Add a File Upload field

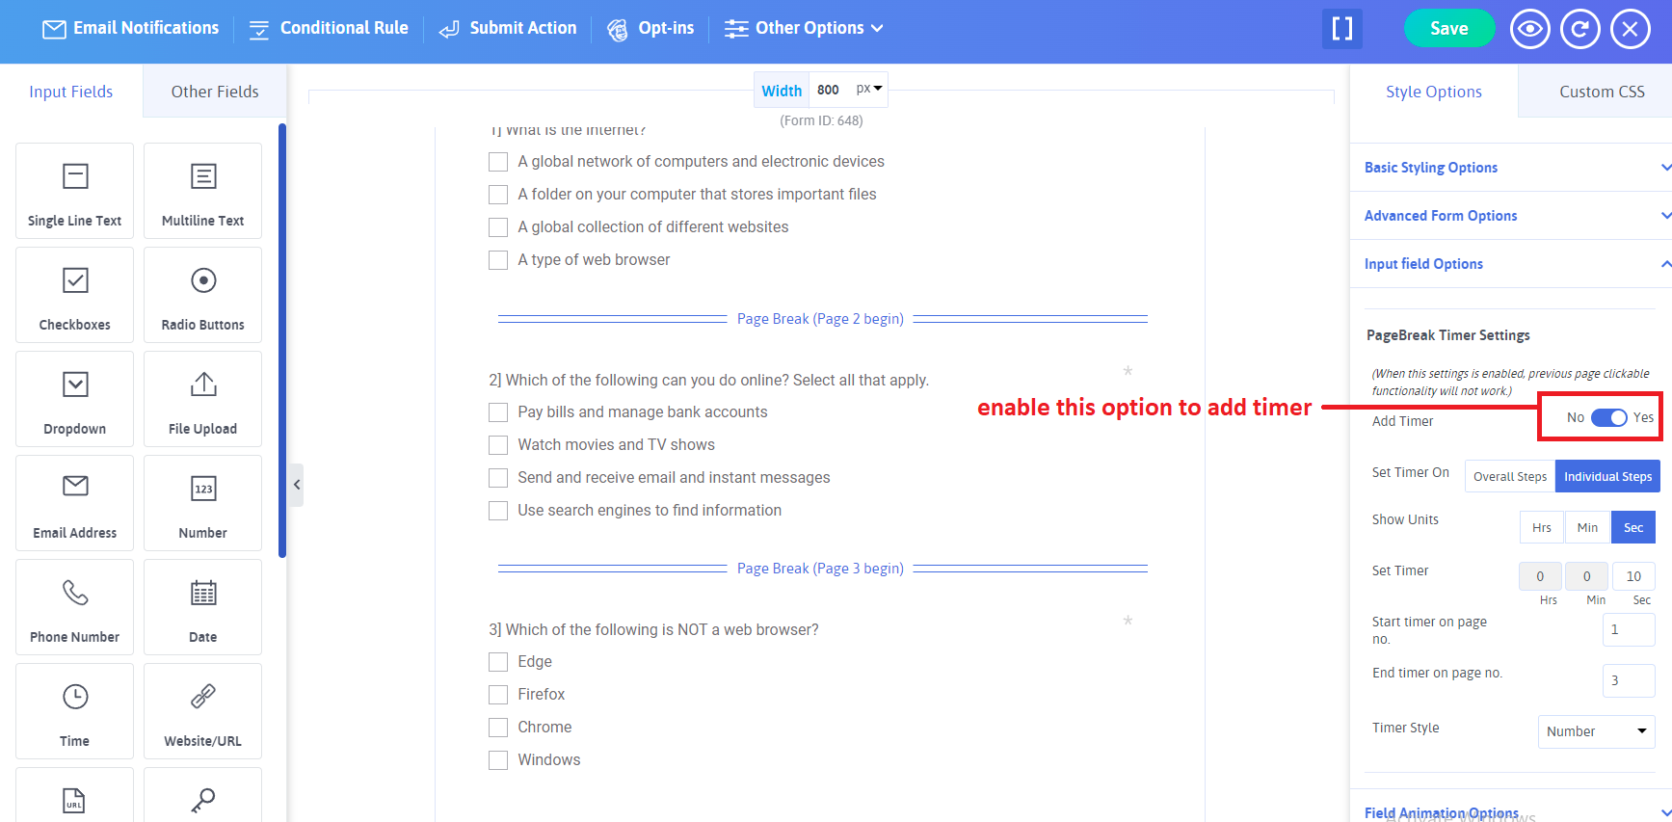(x=202, y=399)
